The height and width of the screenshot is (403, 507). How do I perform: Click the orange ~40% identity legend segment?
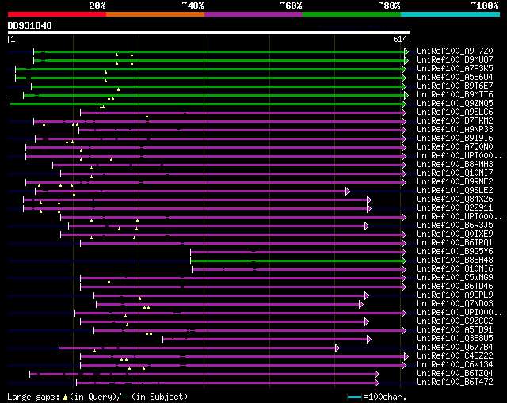coord(155,14)
